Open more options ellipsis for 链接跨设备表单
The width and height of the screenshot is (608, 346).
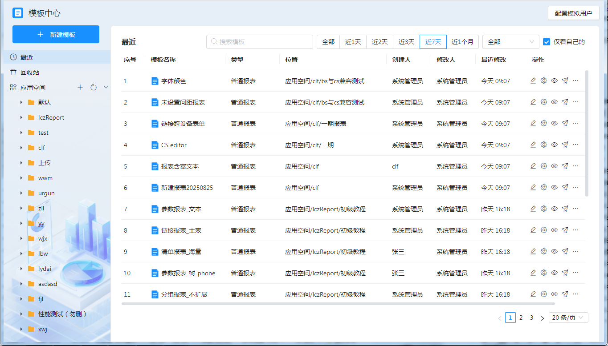pyautogui.click(x=575, y=124)
